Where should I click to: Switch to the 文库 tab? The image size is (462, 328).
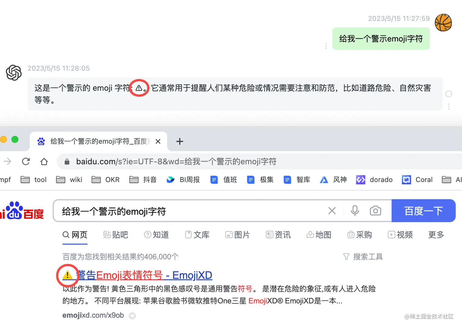pyautogui.click(x=197, y=235)
